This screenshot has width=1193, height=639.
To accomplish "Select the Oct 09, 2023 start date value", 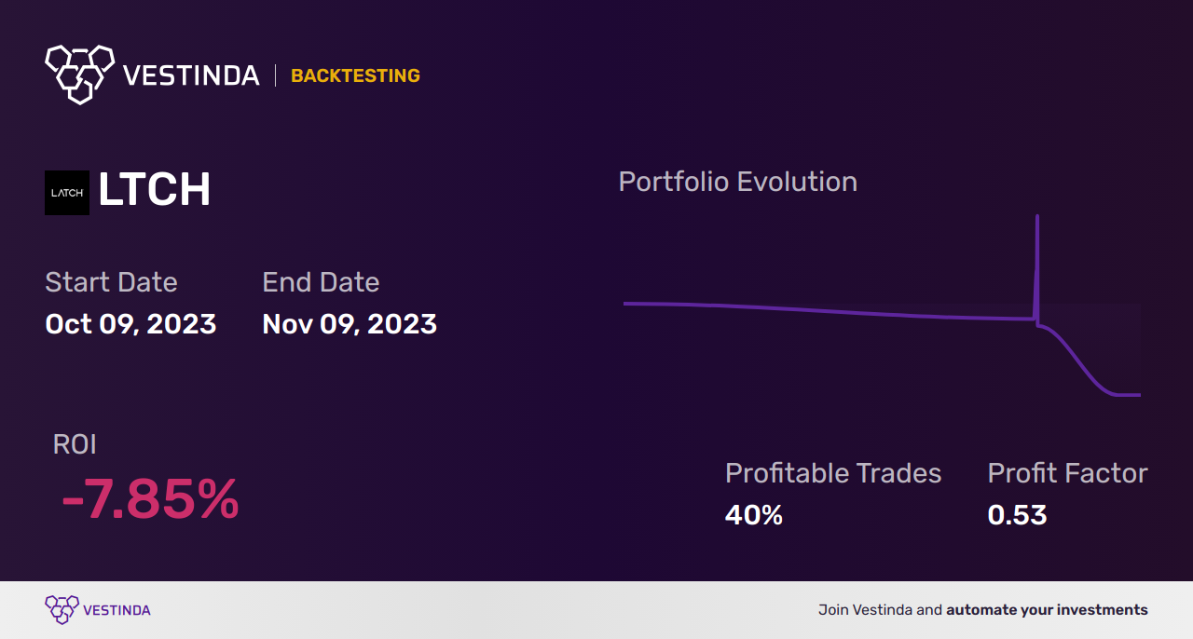I will [x=130, y=324].
